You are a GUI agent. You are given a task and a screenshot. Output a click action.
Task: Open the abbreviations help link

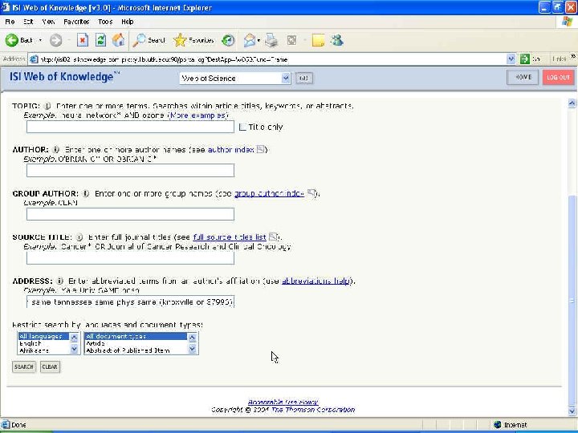[x=316, y=281]
